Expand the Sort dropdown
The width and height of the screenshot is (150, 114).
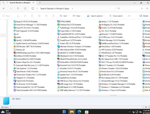[64, 16]
